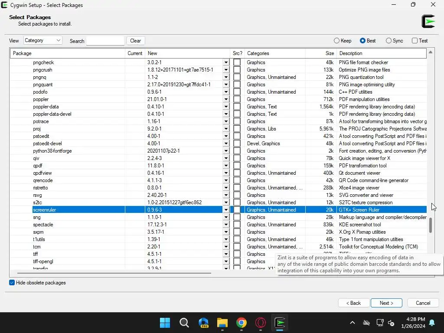Click the vertical scrollbar thumb

tap(431, 225)
